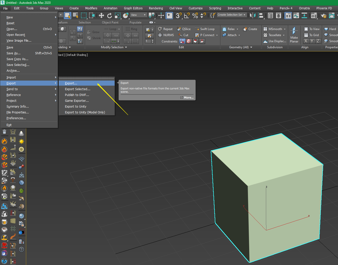Click the Cut tool
This screenshot has height=265, width=338.
tap(183, 35)
